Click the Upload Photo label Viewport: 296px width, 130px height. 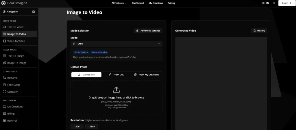[x=79, y=67]
